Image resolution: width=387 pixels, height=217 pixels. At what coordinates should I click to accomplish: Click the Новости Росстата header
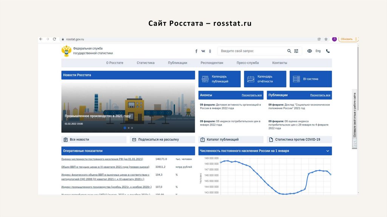pos(128,75)
